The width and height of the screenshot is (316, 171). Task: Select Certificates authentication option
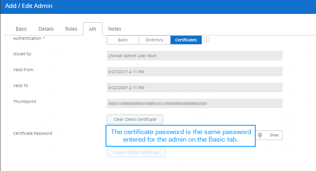(186, 40)
